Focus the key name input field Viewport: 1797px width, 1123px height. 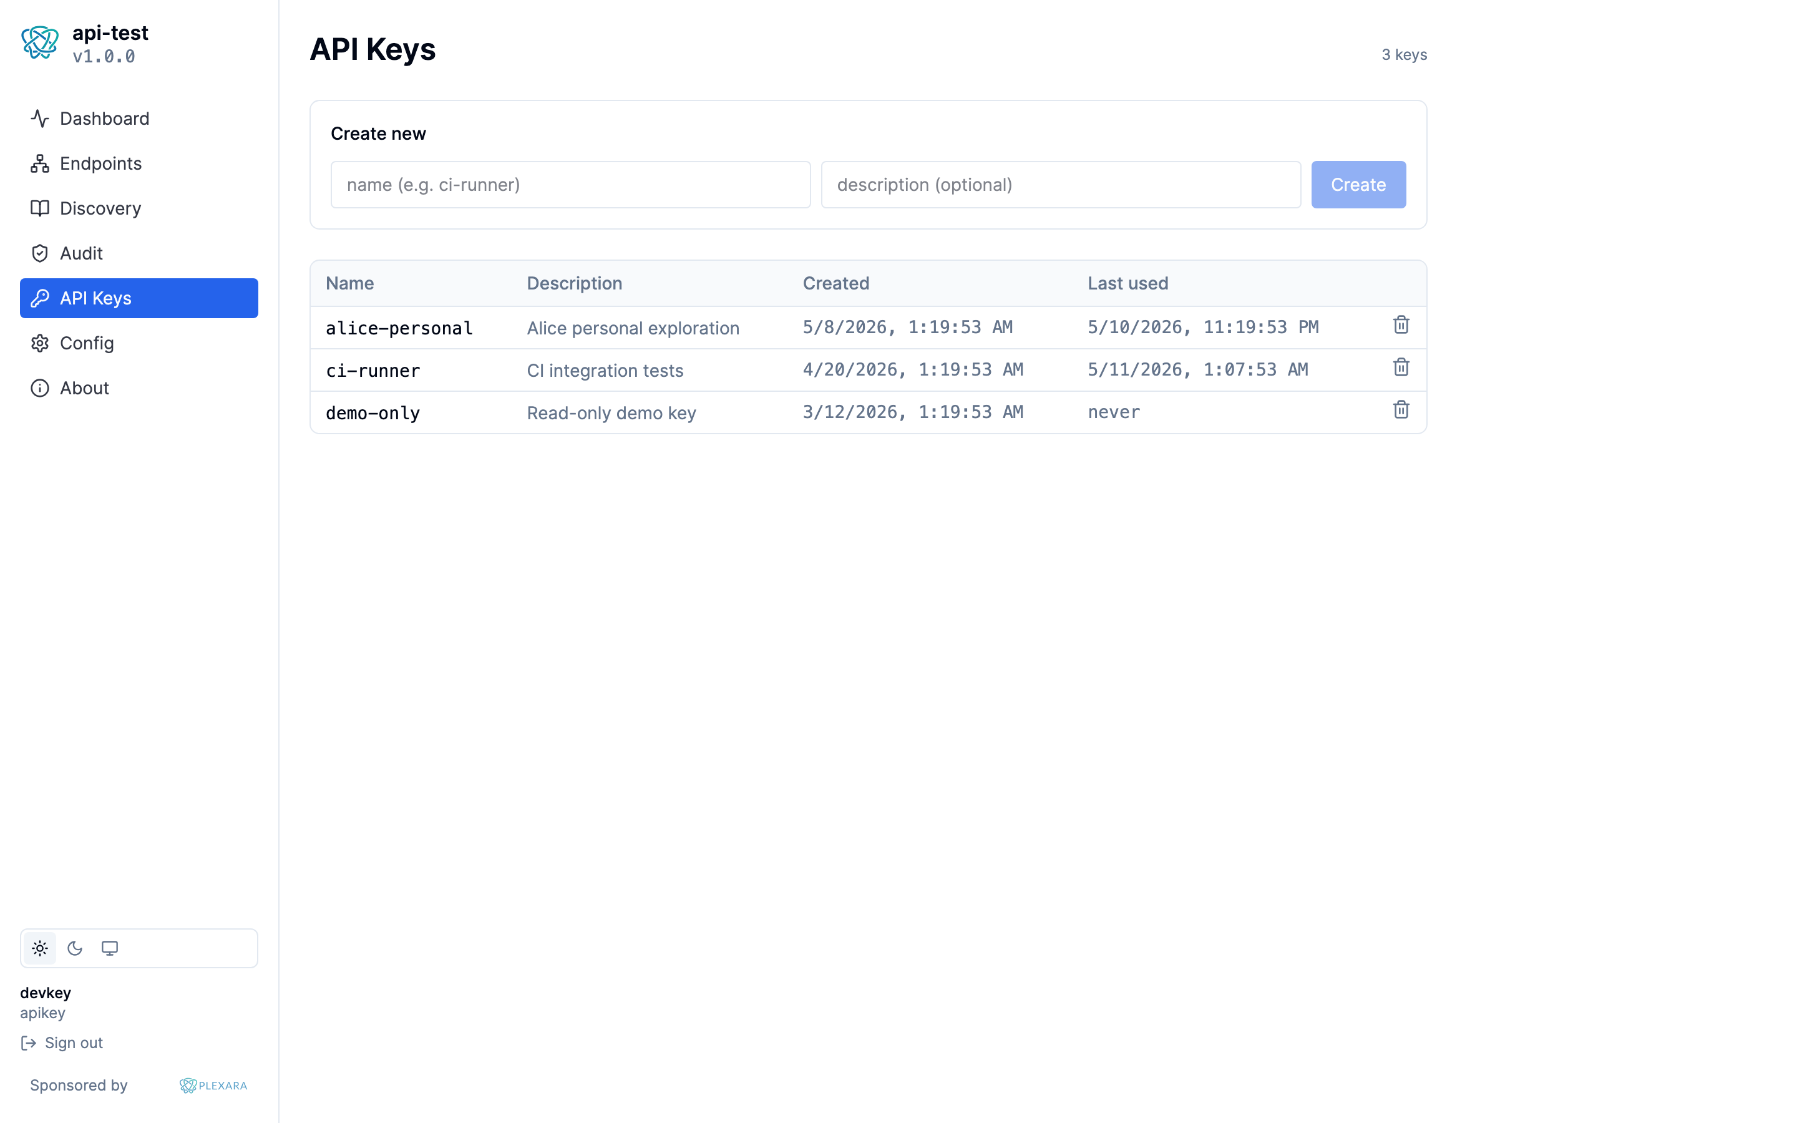[570, 185]
